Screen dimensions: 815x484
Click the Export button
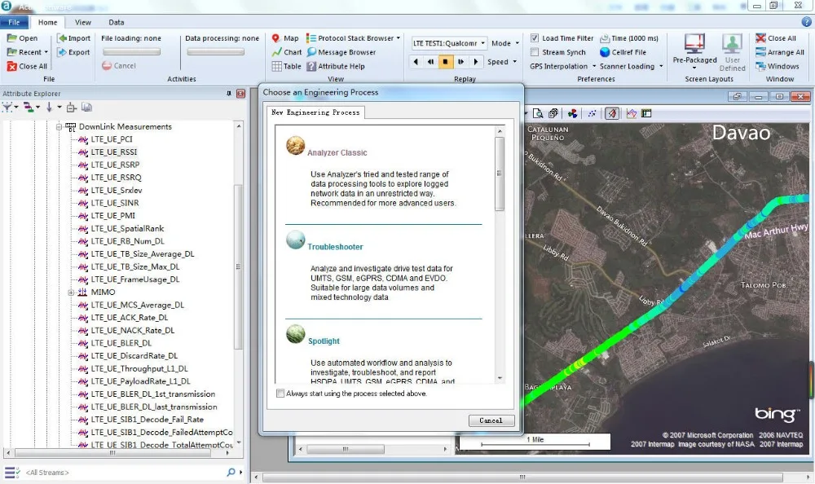74,52
